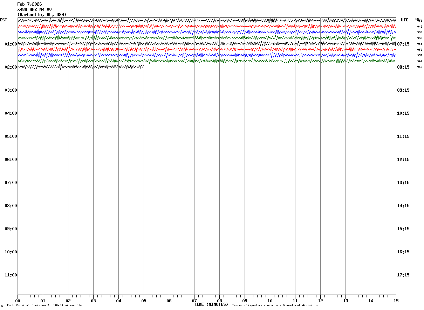Click the "10:00" CST hour label
The height and width of the screenshot is (310, 424).
[x=11, y=252]
